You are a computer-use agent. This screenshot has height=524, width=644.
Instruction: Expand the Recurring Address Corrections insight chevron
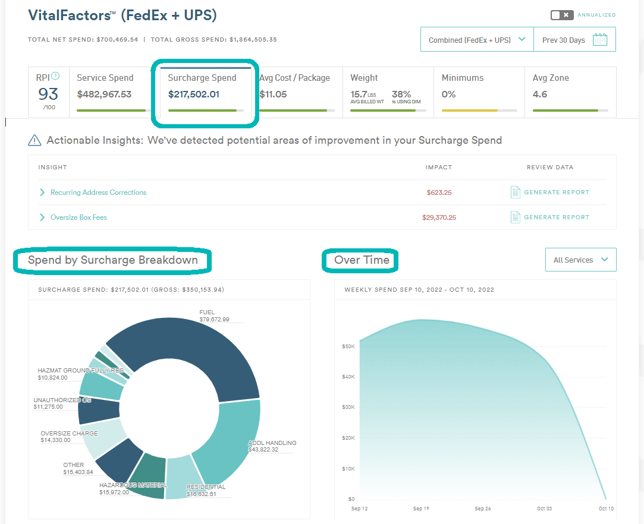click(x=42, y=192)
